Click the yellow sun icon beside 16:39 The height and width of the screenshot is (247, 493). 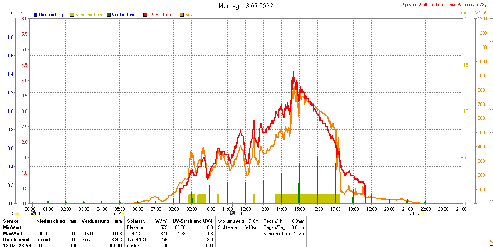click(x=17, y=213)
